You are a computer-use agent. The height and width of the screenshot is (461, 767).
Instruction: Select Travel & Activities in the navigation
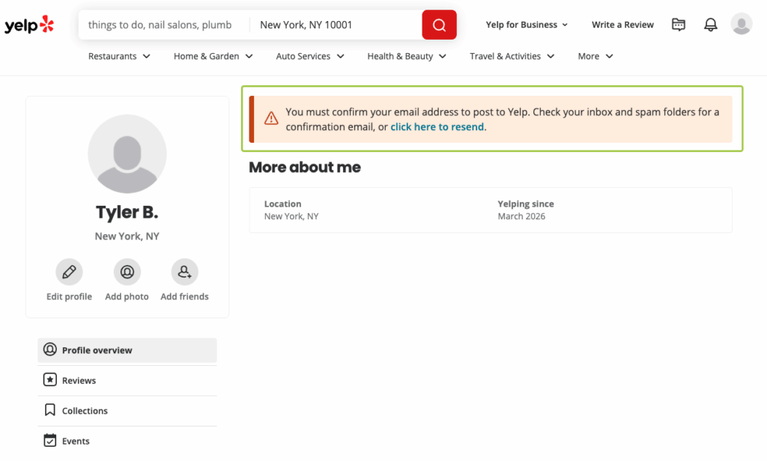tap(512, 55)
